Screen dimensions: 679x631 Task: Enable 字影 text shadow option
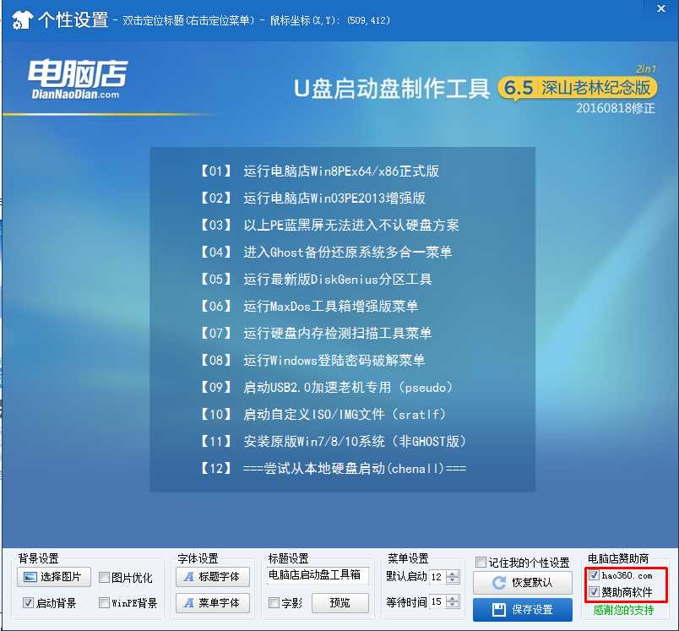[272, 602]
